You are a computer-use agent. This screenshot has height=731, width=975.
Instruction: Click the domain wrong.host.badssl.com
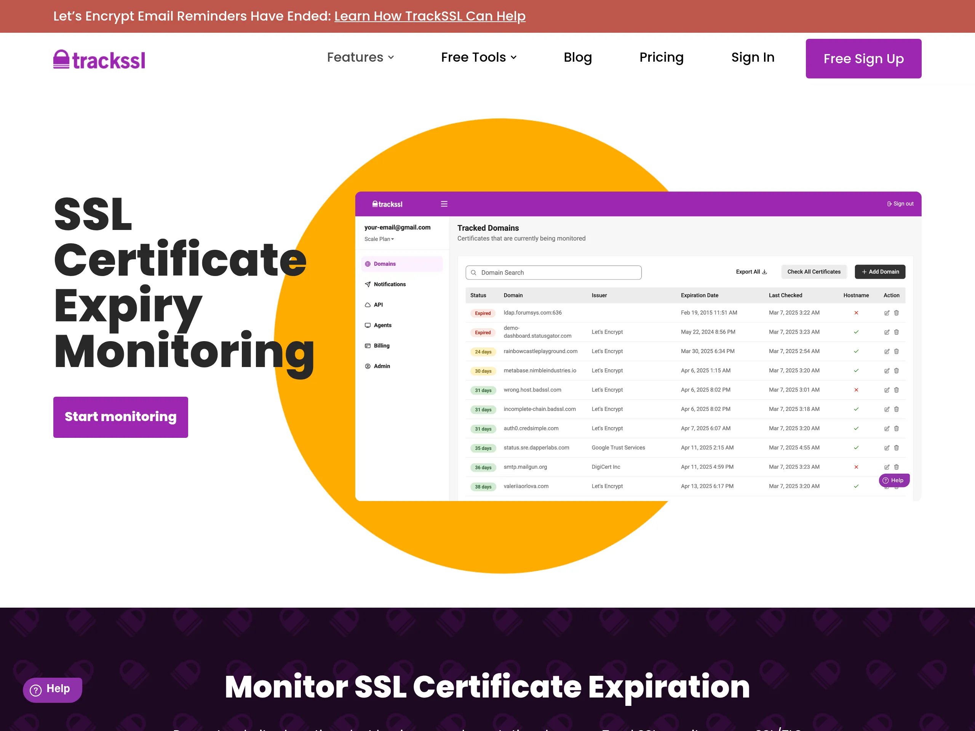click(532, 389)
